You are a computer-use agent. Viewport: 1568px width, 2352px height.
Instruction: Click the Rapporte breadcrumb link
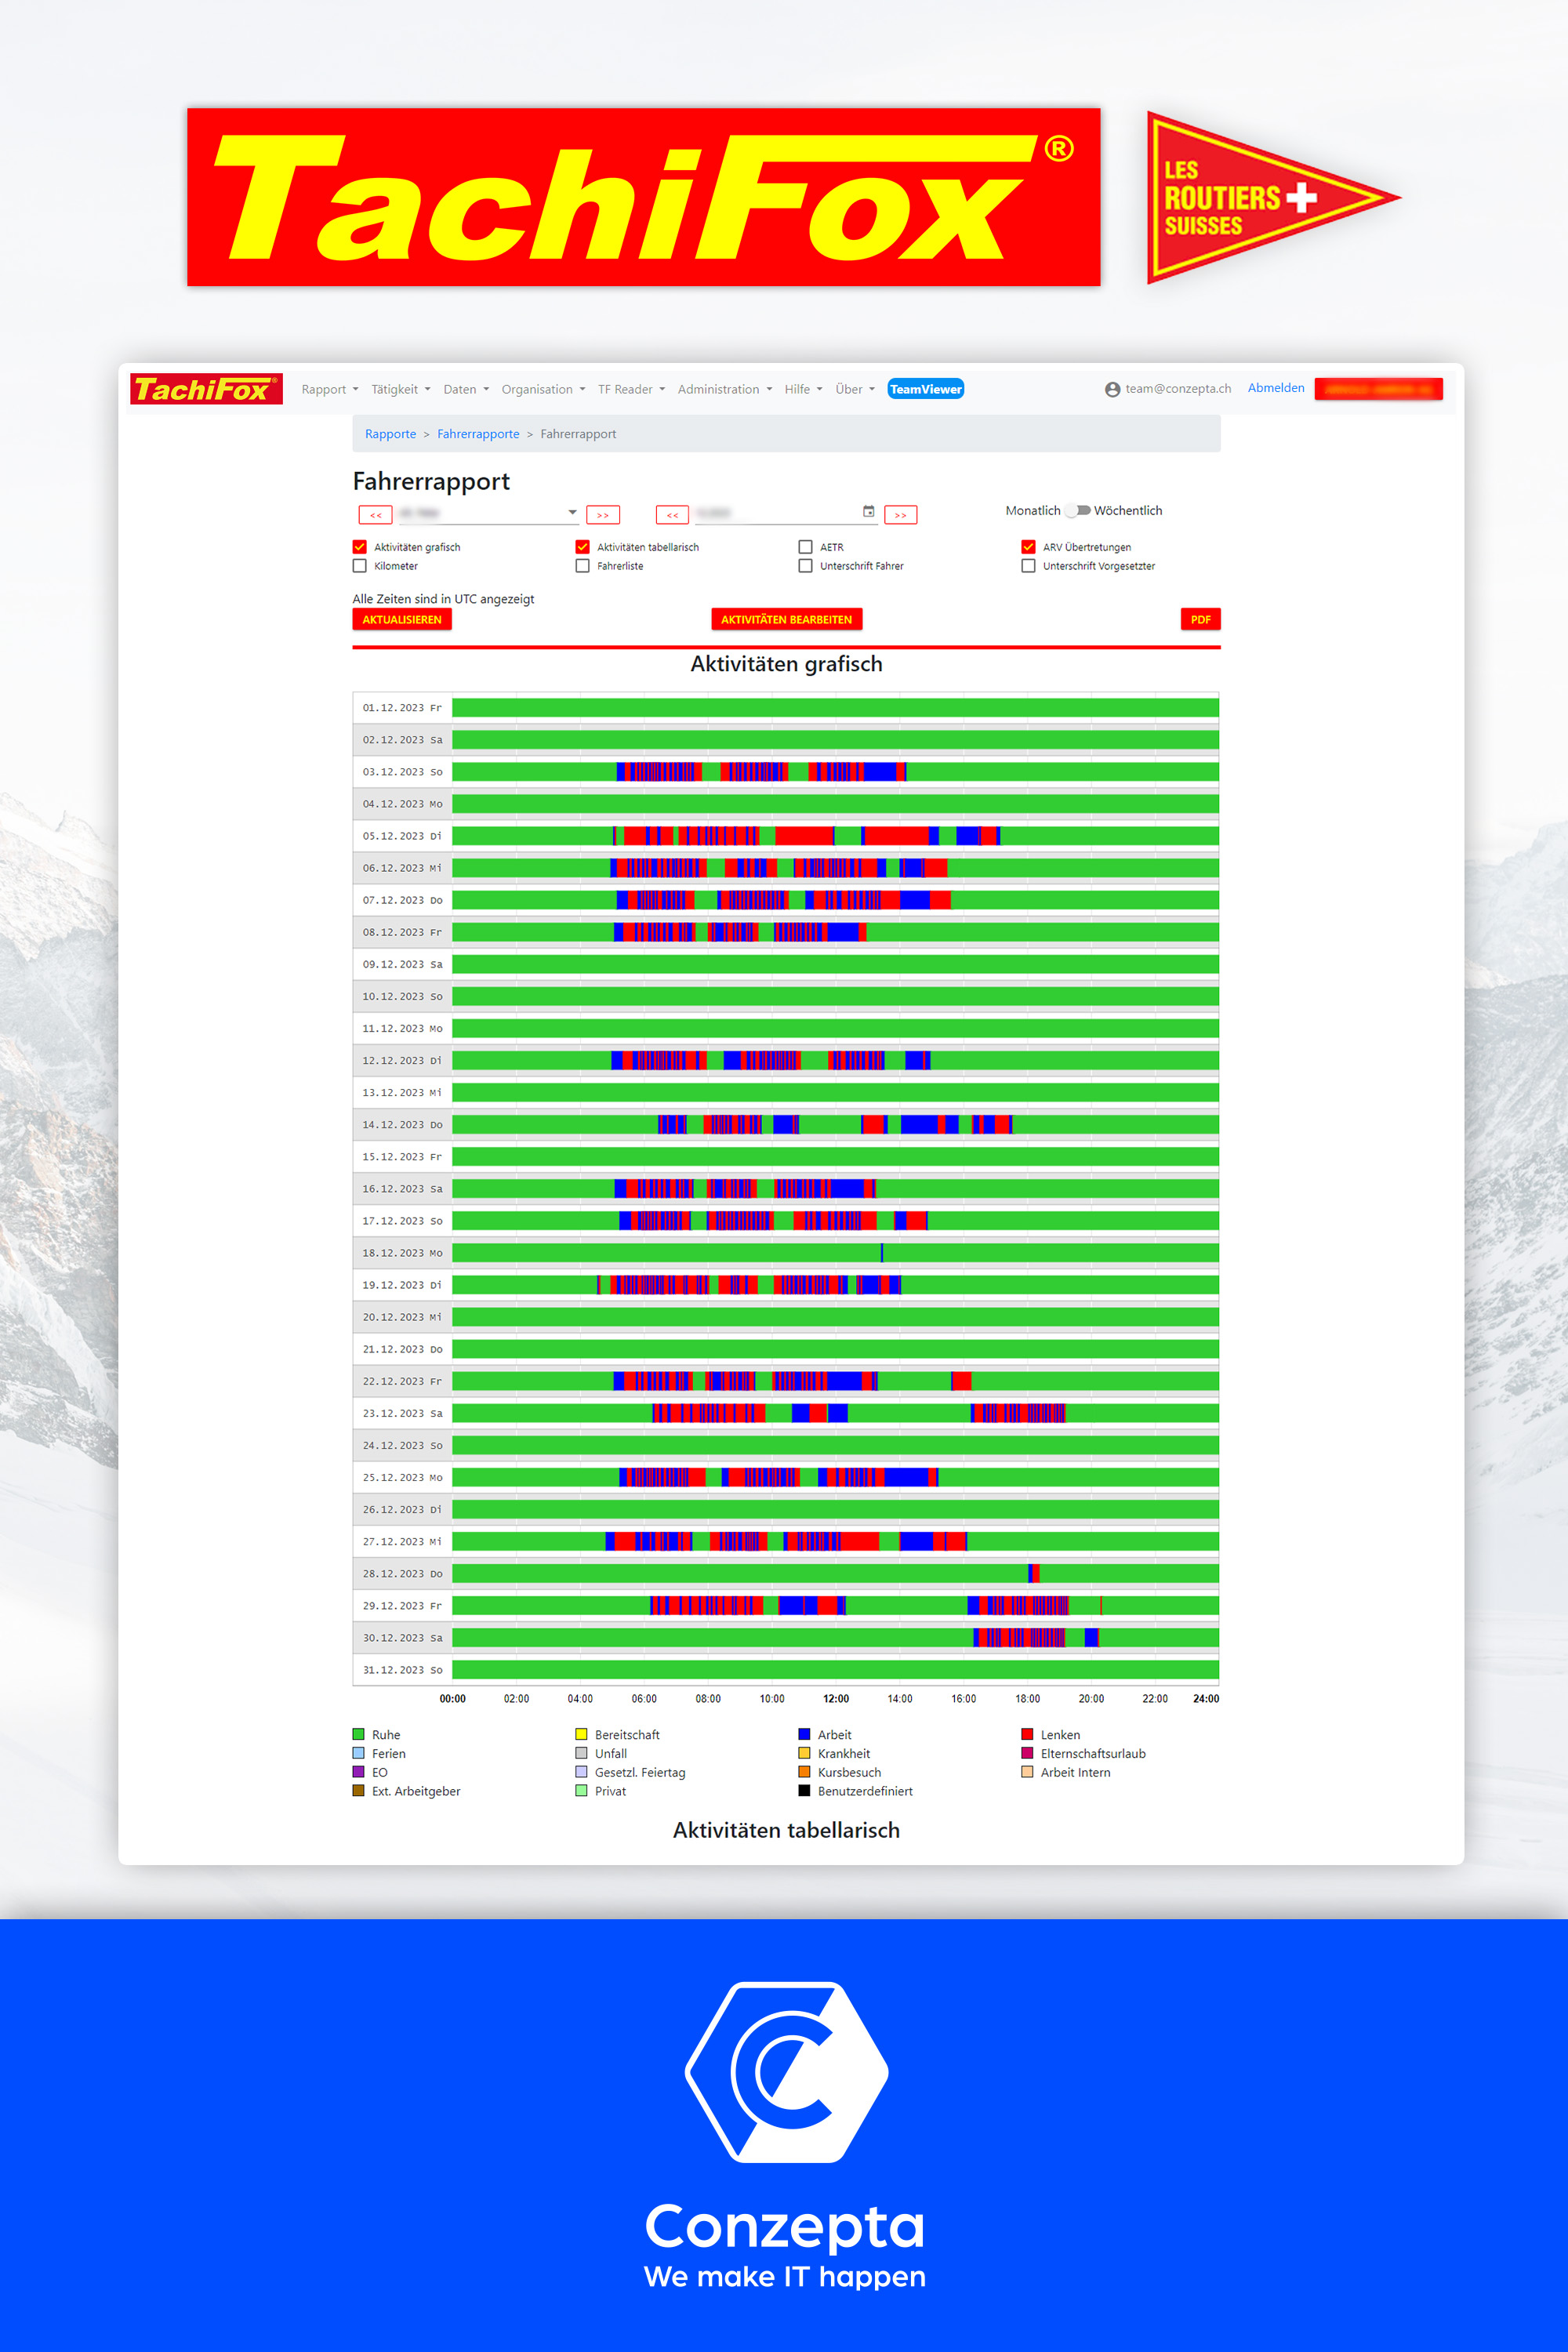(390, 434)
